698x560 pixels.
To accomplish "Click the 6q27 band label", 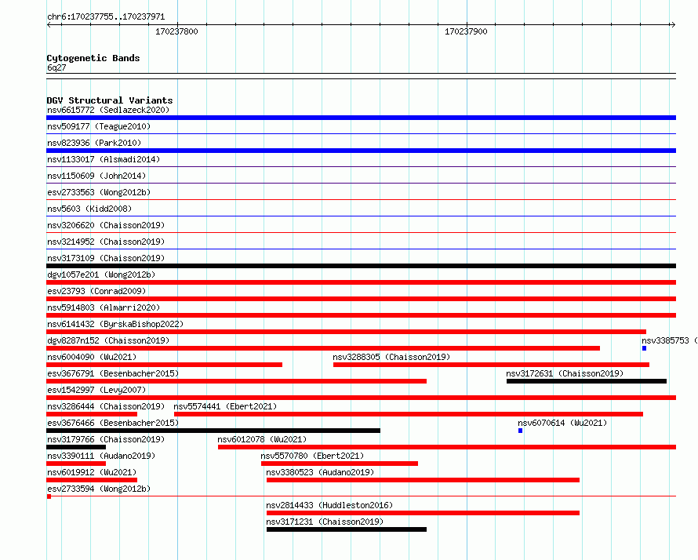I will tap(56, 67).
